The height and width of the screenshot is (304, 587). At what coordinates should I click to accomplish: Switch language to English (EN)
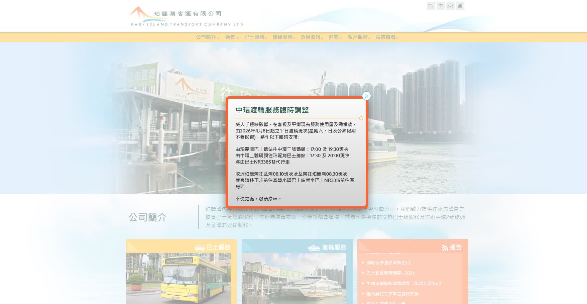click(431, 6)
